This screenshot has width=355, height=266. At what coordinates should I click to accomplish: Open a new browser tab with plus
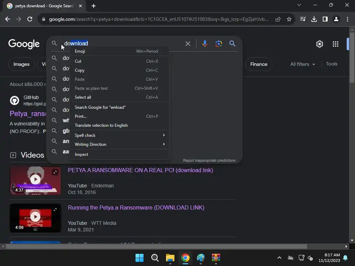[x=94, y=6]
